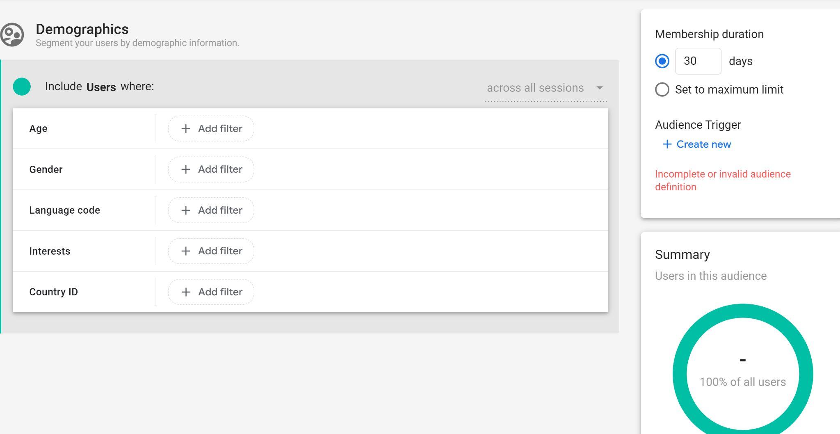Viewport: 840px width, 434px height.
Task: Select the 30 days membership radio button
Action: tap(662, 61)
